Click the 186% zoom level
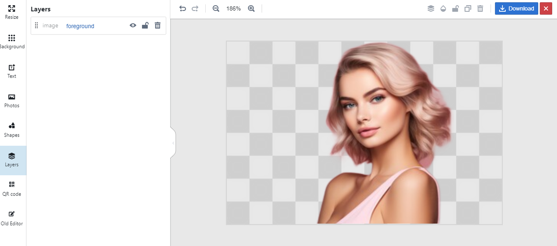Image resolution: width=557 pixels, height=246 pixels. 233,8
